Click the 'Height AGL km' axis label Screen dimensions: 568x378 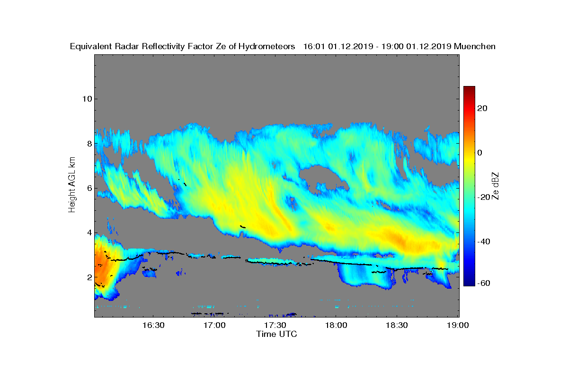[x=72, y=185]
